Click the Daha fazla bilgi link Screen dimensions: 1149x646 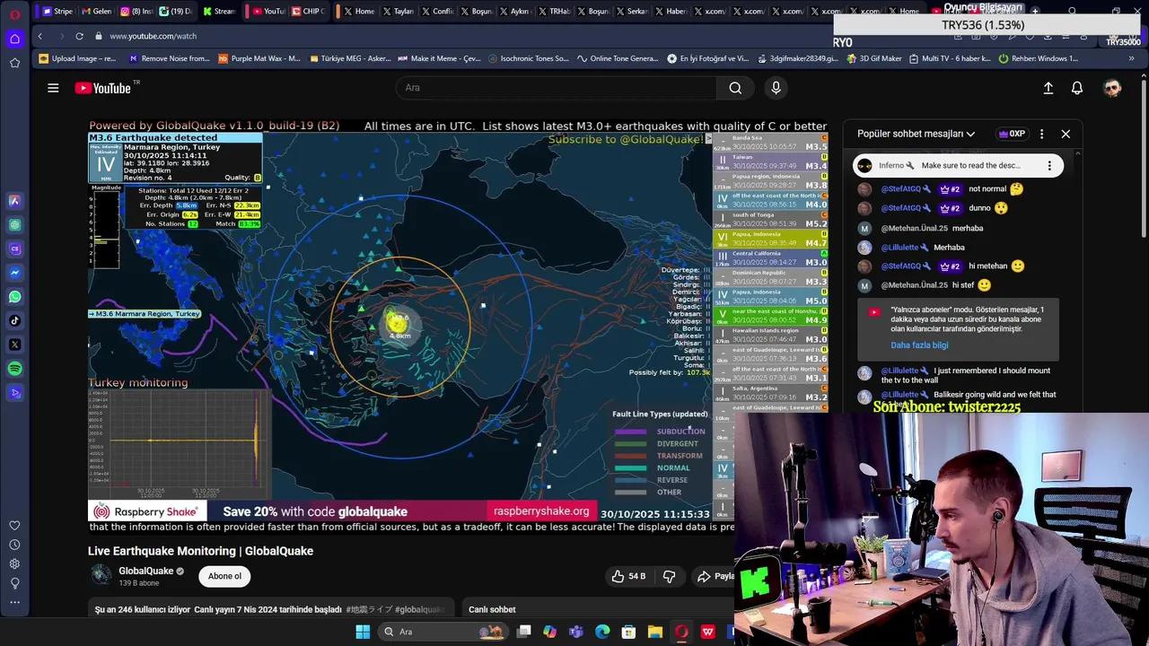[x=919, y=345]
